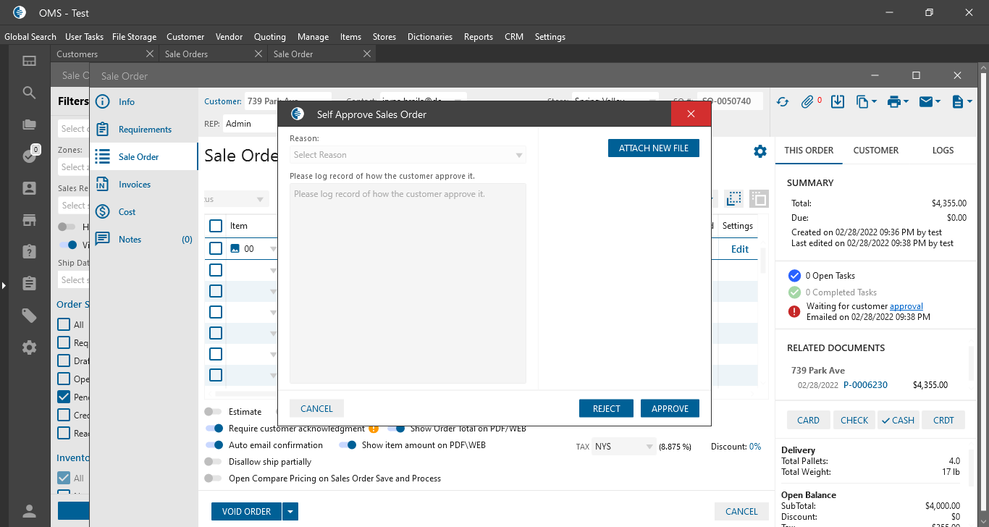Click the question-mark clipboard icon in sidebar
Viewport: 989px width, 527px height.
[29, 251]
